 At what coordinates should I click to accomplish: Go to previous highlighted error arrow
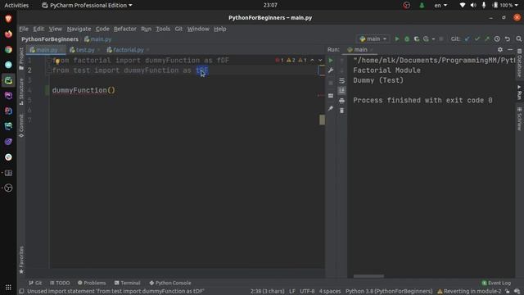point(312,60)
